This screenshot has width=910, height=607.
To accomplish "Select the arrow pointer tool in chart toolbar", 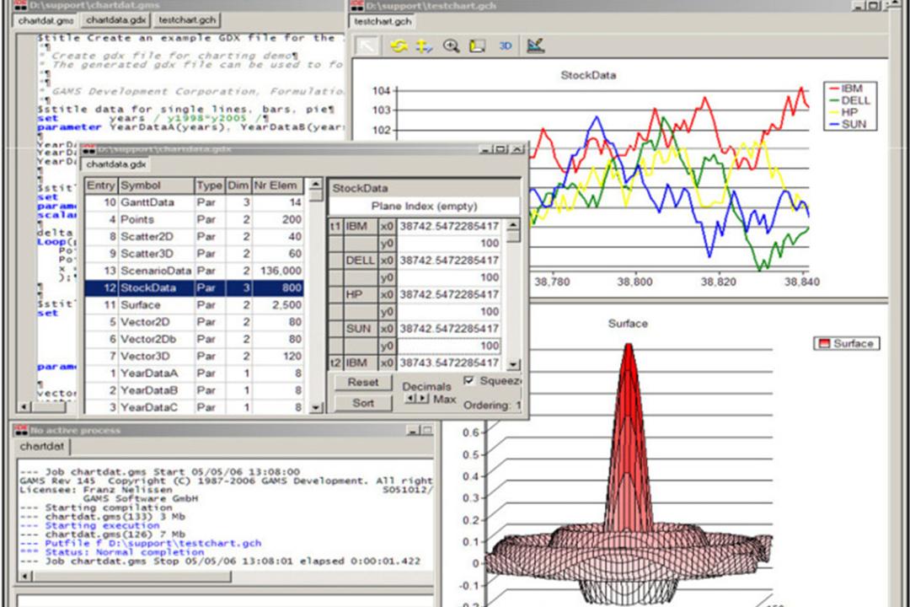I will (367, 46).
